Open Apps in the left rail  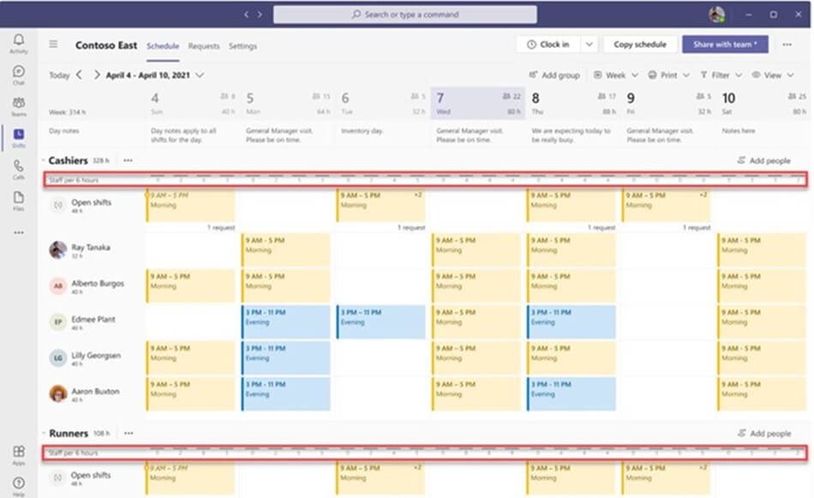click(18, 454)
